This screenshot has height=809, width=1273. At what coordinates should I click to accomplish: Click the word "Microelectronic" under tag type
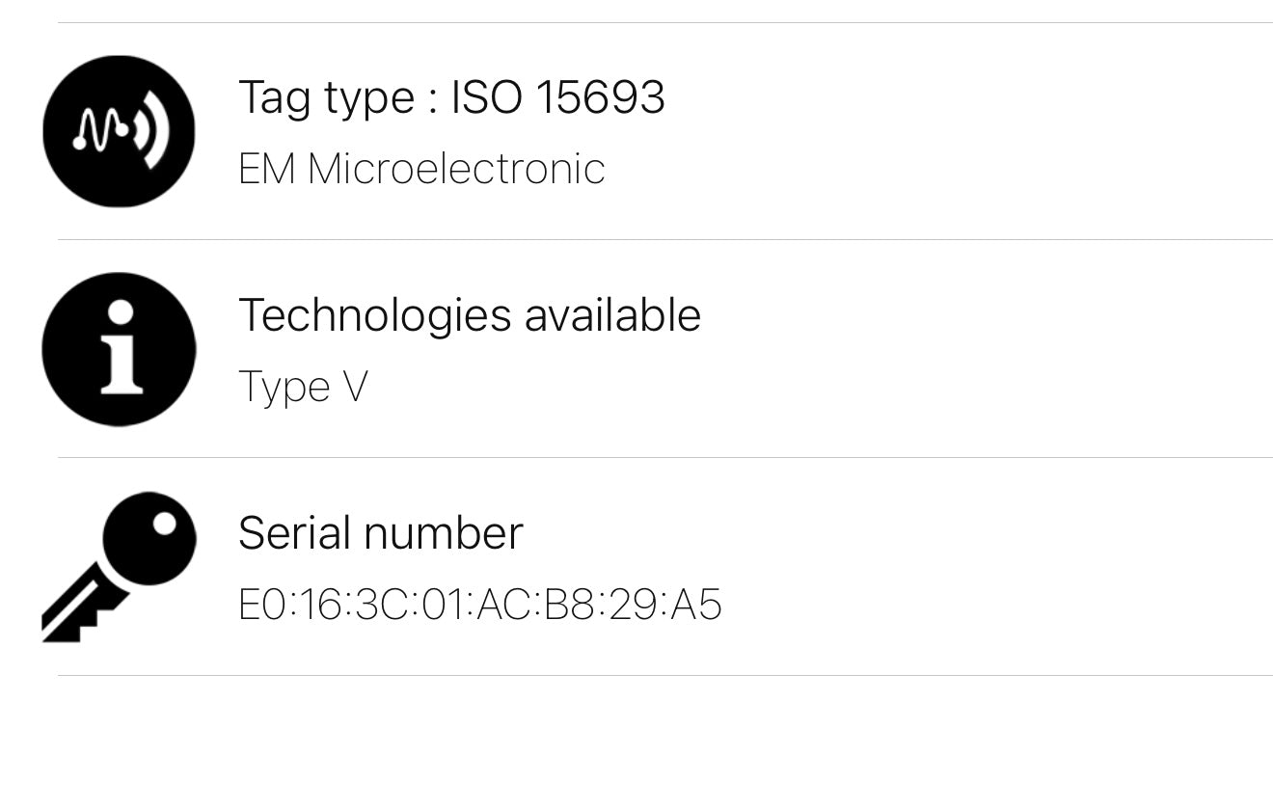[456, 169]
